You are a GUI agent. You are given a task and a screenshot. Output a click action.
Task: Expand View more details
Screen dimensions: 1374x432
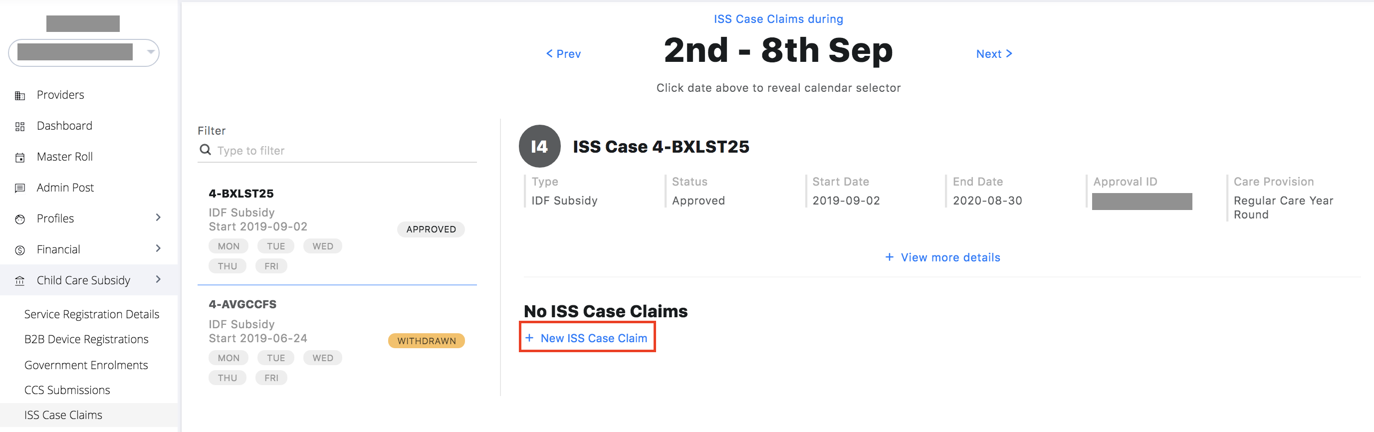point(942,257)
